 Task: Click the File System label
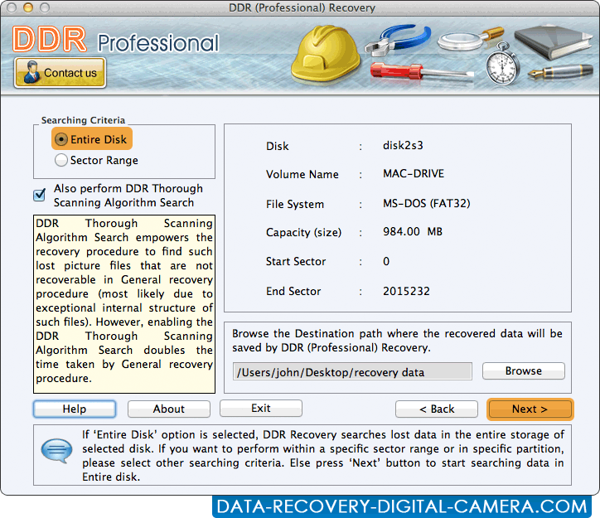click(x=295, y=204)
